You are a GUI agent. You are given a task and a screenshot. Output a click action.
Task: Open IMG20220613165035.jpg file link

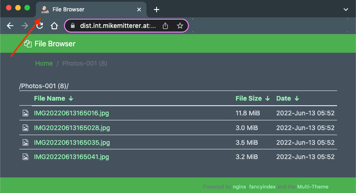pos(72,143)
